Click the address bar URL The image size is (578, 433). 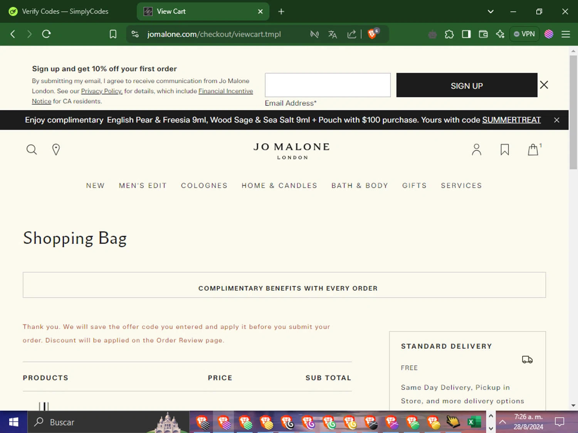[214, 34]
